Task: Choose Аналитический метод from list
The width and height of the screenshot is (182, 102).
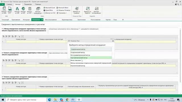Action: coord(91,66)
